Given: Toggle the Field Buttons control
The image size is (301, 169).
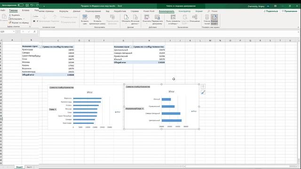Looking at the screenshot, I should click(214, 19).
